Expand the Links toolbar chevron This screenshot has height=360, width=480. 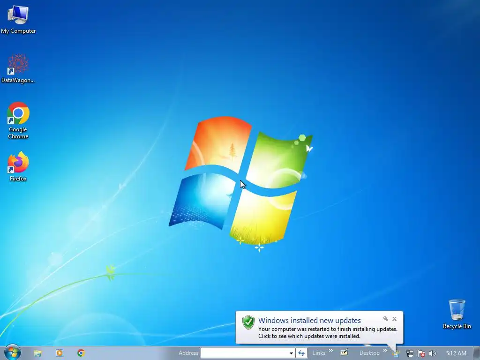click(x=331, y=351)
